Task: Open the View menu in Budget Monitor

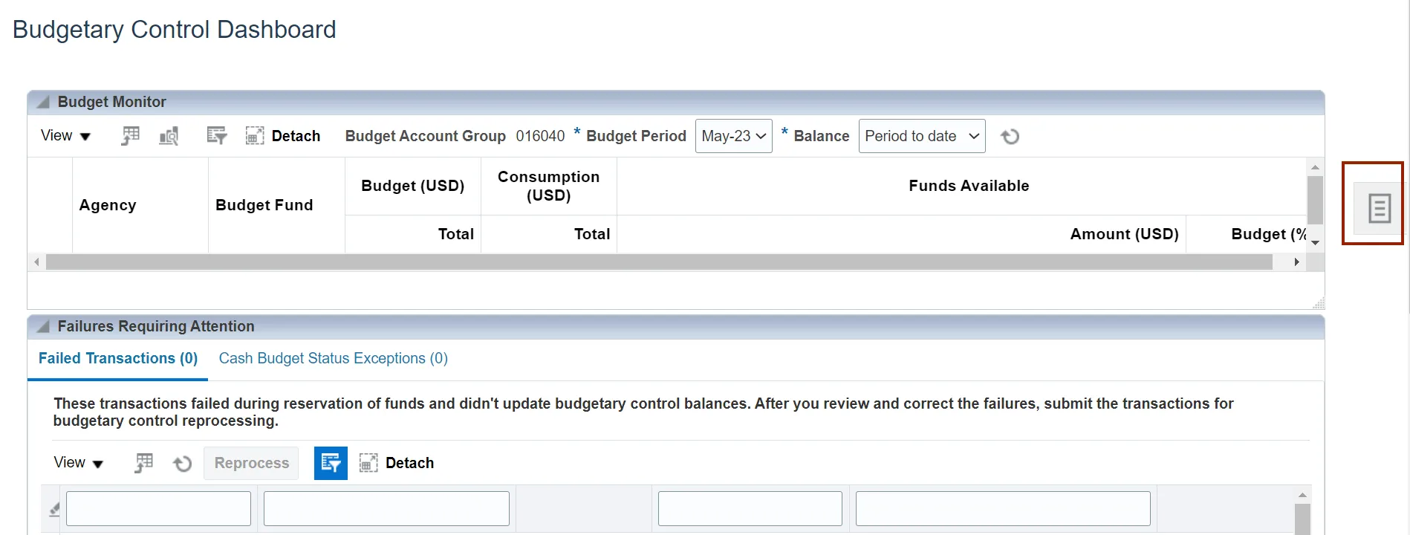Action: coord(65,136)
